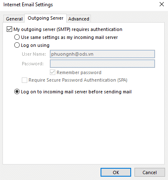Click the 'Password:' label text
Screen dimensions: 168x180
33,64
